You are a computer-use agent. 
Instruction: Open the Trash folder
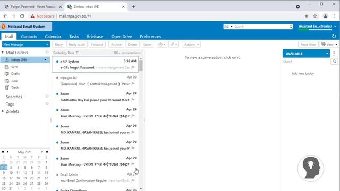click(15, 88)
